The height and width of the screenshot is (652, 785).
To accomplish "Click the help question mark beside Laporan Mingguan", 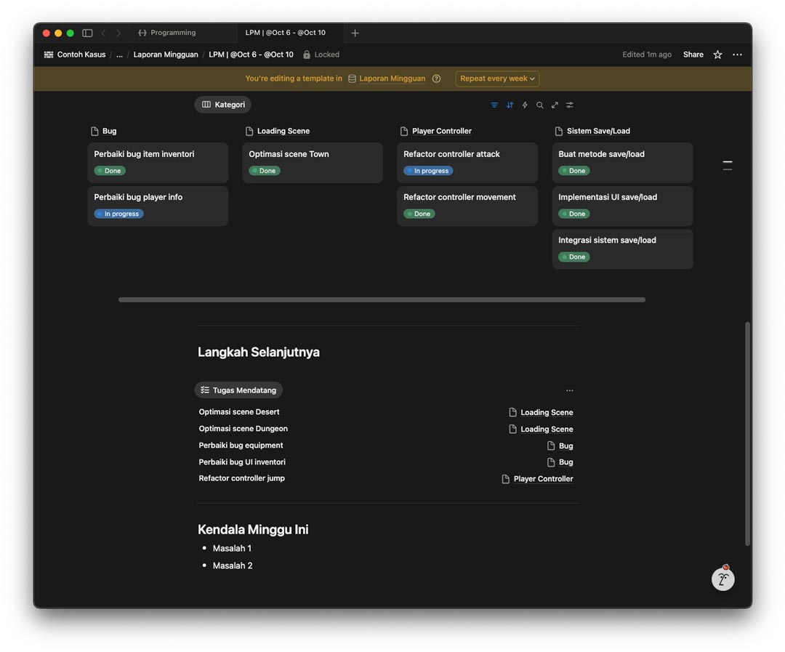I will [436, 79].
